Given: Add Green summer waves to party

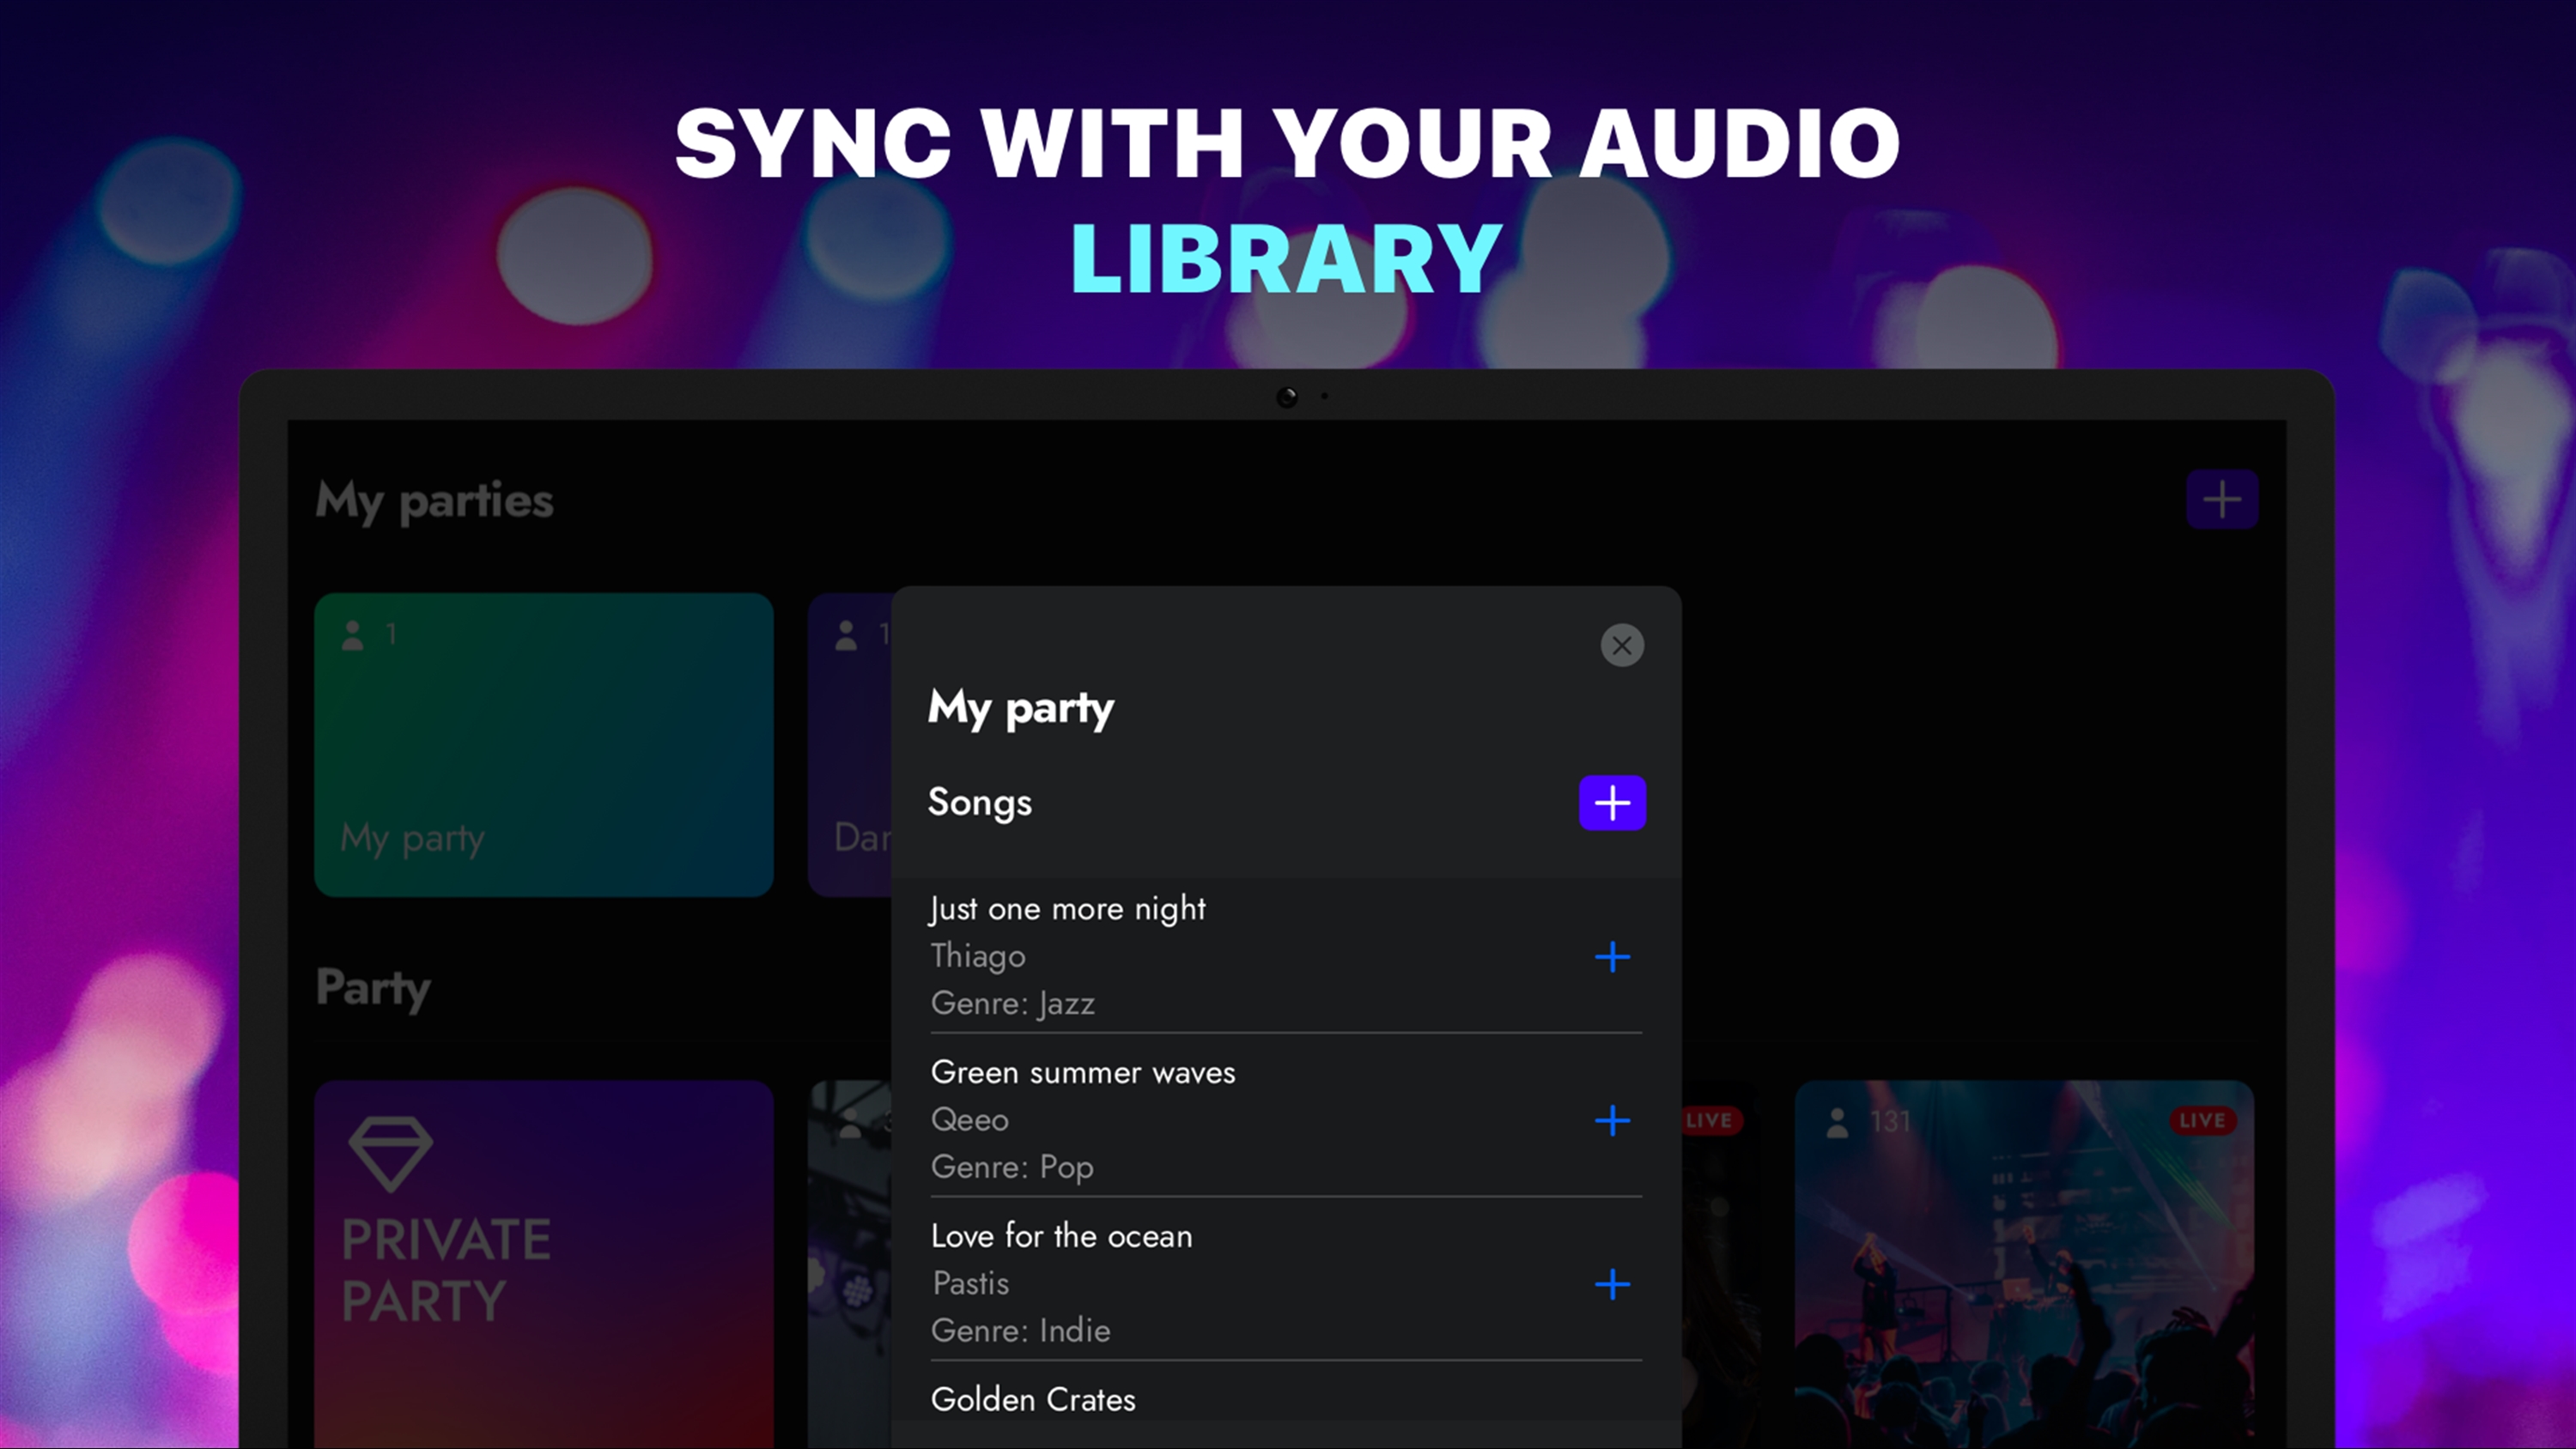Looking at the screenshot, I should pyautogui.click(x=1611, y=1120).
